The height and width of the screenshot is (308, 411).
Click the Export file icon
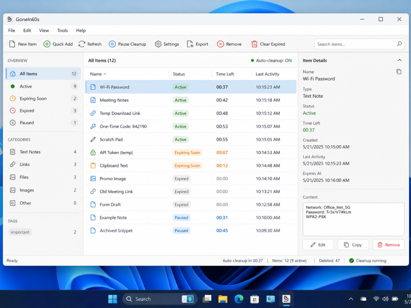(x=190, y=44)
